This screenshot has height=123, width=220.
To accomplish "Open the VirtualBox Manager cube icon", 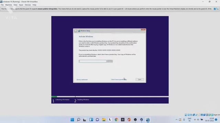I will coord(141,120).
